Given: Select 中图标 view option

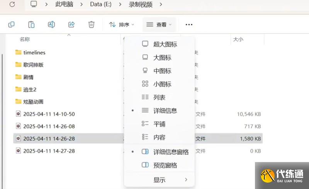Looking at the screenshot, I should [159, 71].
